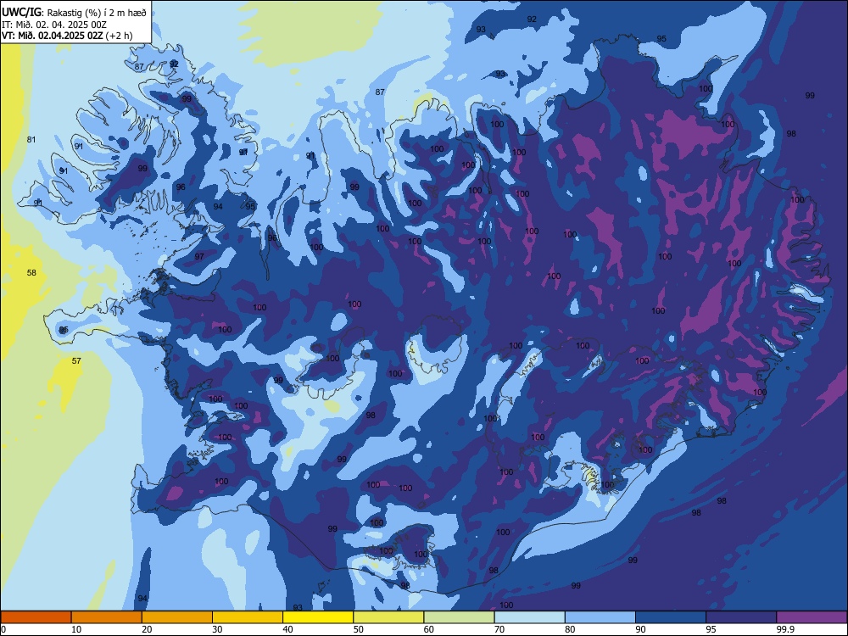Select the 40–50 bright yellow legend swatch
Image resolution: width=848 pixels, height=636 pixels.
click(318, 617)
